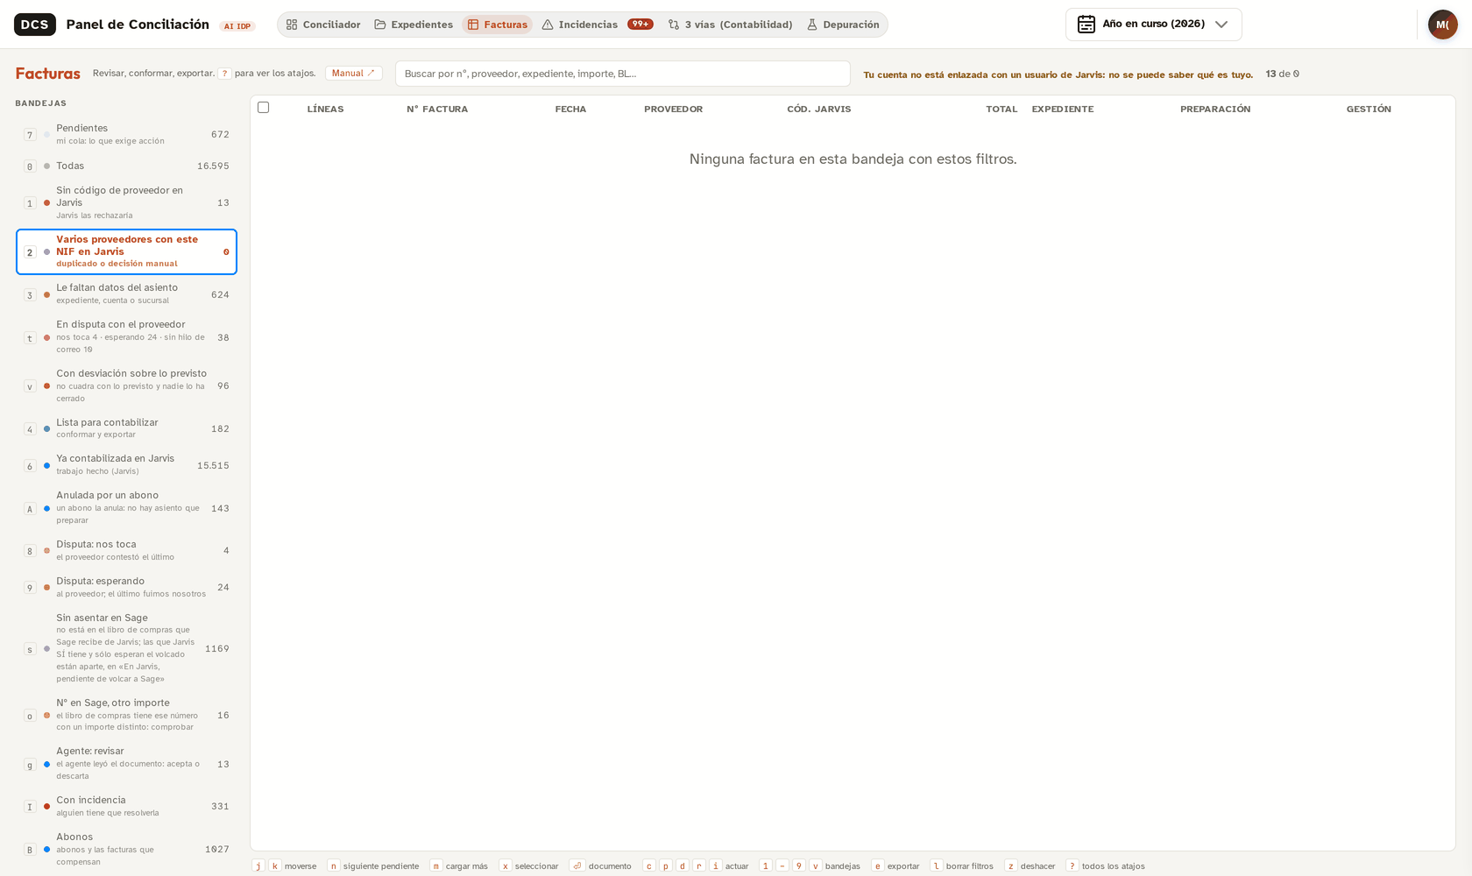Select Nº en Sage, otro importe tray

coord(126,715)
